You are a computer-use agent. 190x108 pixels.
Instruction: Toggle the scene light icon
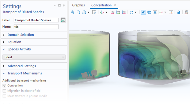pos(144,12)
